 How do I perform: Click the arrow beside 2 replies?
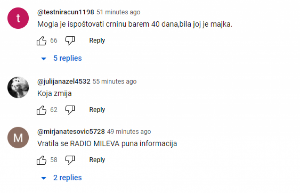tap(44, 178)
